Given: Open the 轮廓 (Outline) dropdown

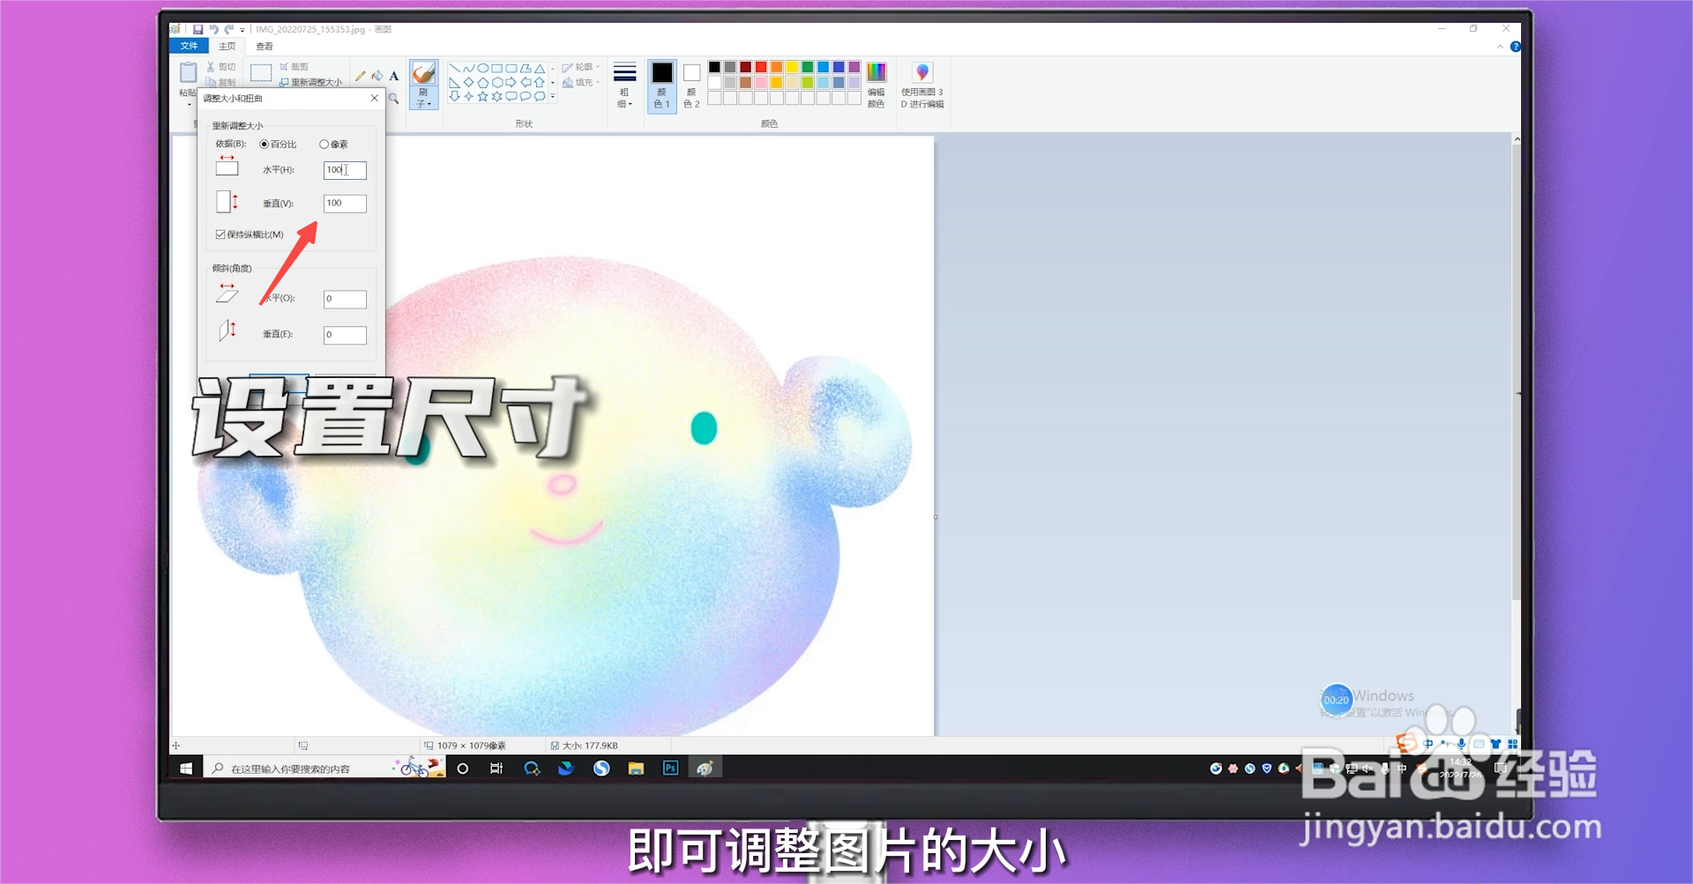Looking at the screenshot, I should point(581,67).
